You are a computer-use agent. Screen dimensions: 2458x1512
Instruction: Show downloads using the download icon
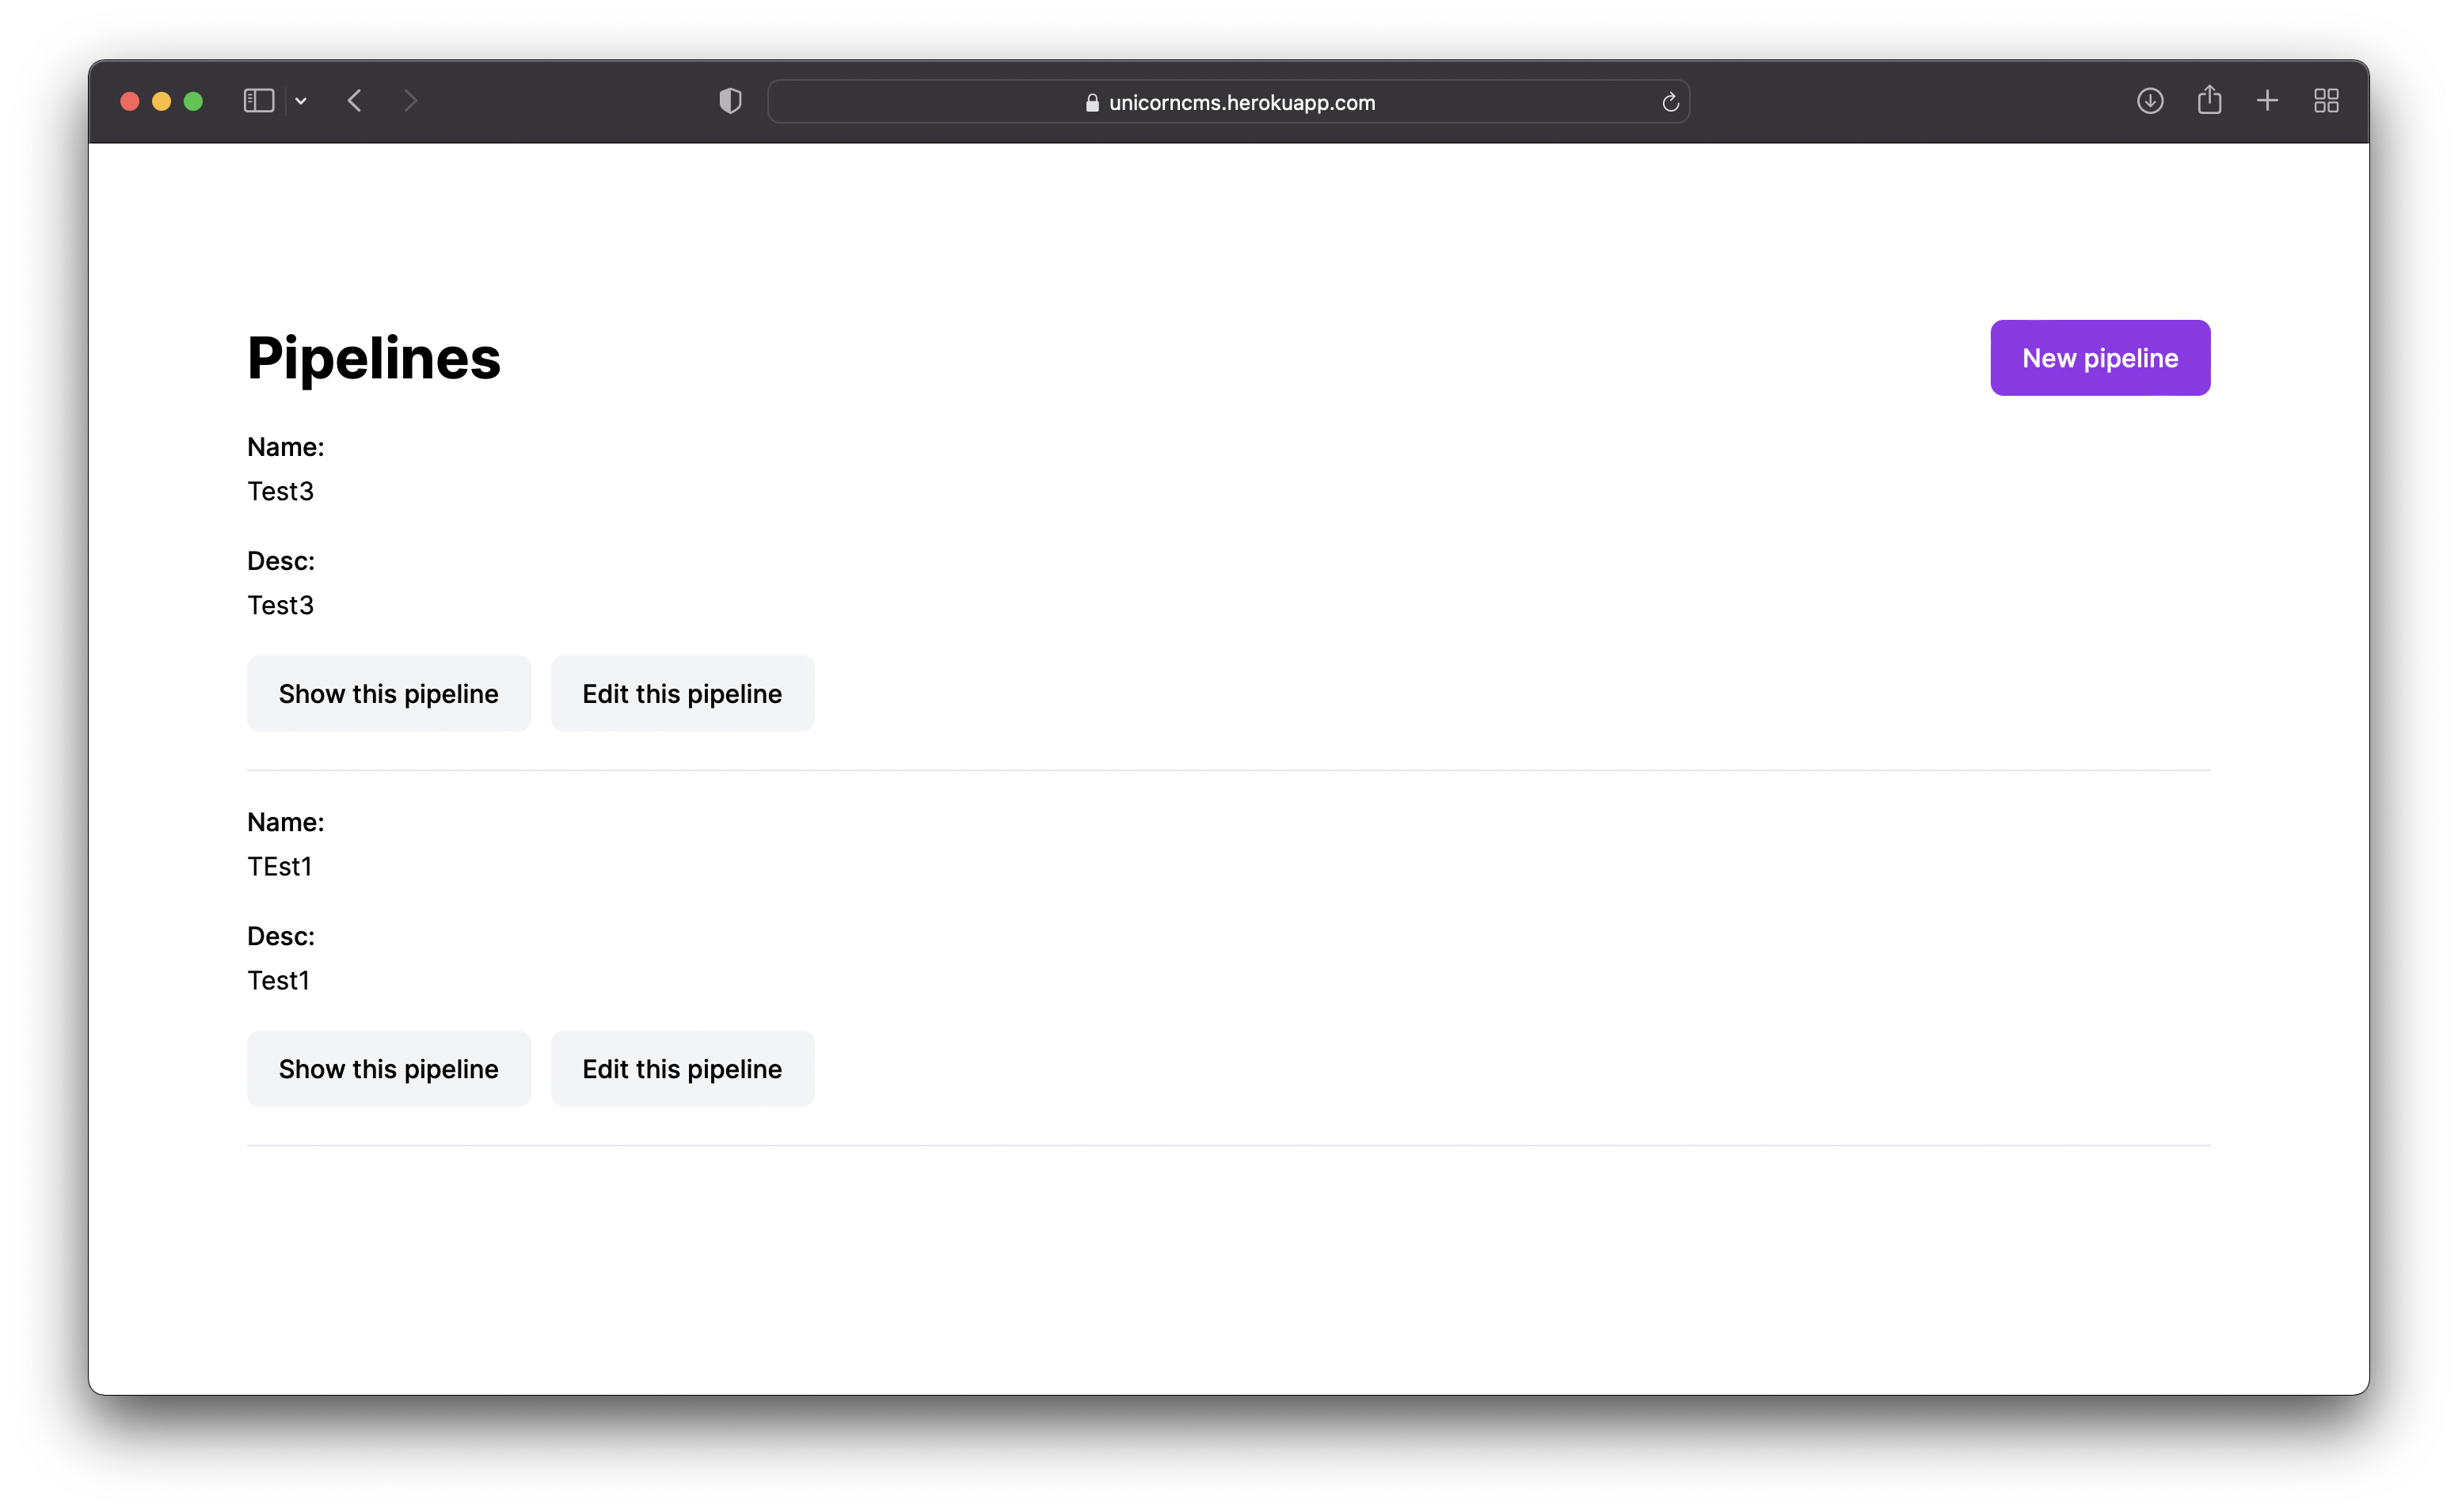tap(2149, 101)
